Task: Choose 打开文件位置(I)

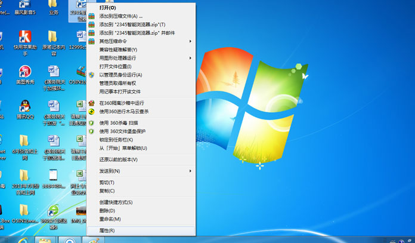Action: pos(141,66)
